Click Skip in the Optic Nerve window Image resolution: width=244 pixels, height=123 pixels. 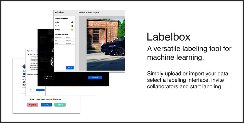point(31,90)
